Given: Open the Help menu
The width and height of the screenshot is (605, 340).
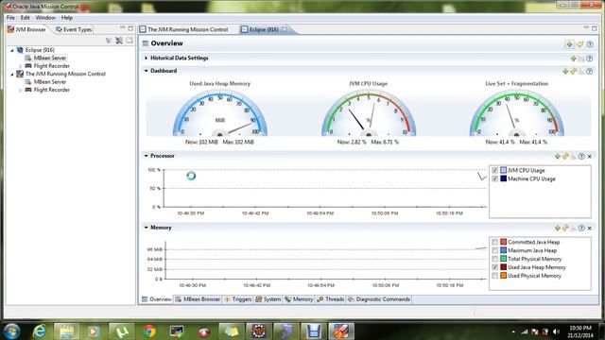Looking at the screenshot, I should [x=67, y=18].
